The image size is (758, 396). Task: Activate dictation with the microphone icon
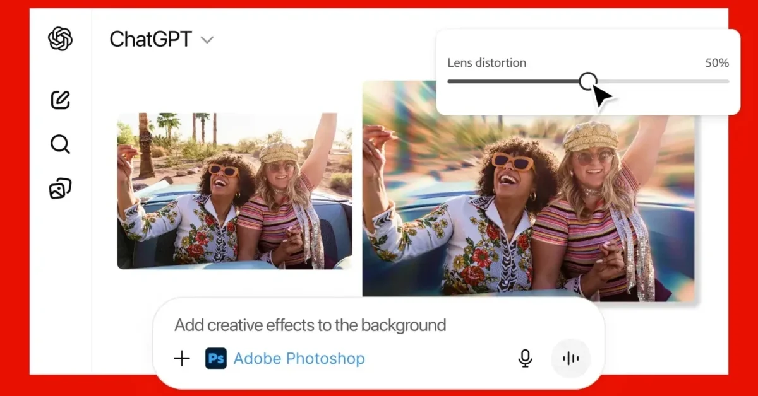524,358
